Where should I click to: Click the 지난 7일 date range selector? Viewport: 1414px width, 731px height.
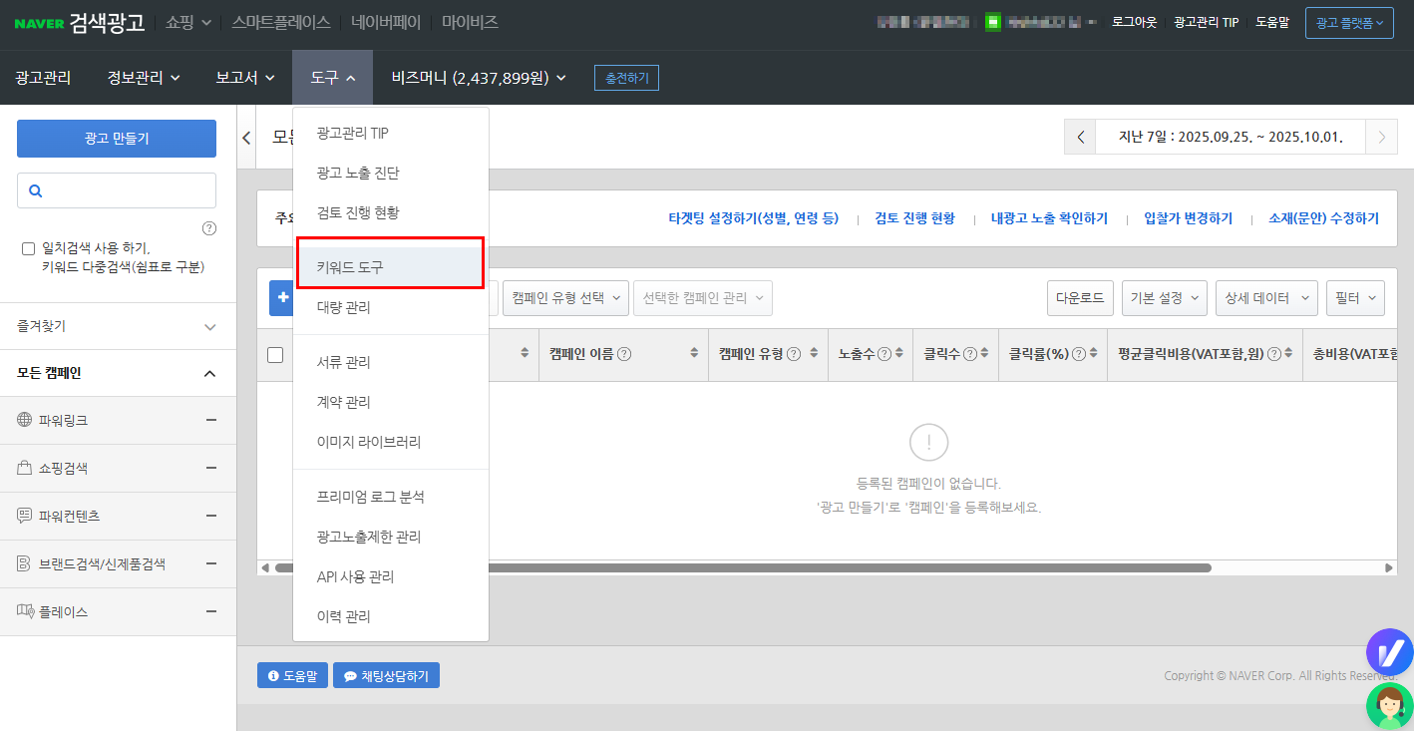(x=1231, y=137)
